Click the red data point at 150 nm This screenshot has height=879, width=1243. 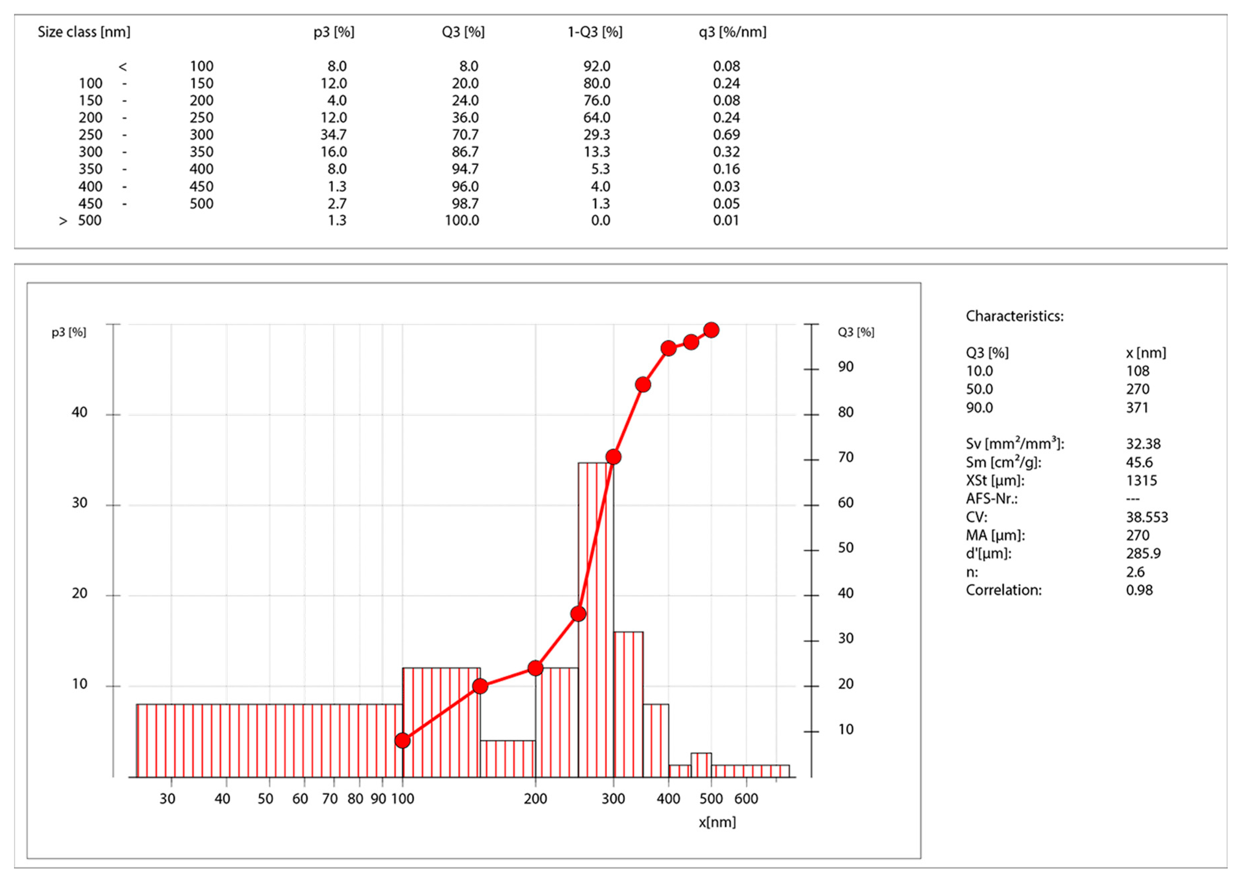[480, 686]
